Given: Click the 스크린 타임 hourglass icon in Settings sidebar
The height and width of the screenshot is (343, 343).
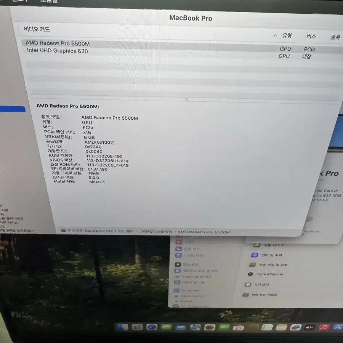Looking at the screenshot, I should 178,255.
